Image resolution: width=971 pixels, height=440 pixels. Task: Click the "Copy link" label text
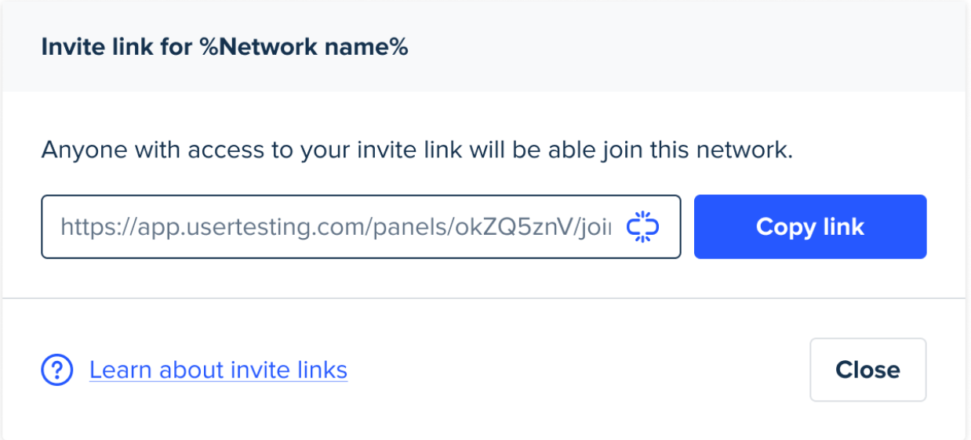(810, 227)
